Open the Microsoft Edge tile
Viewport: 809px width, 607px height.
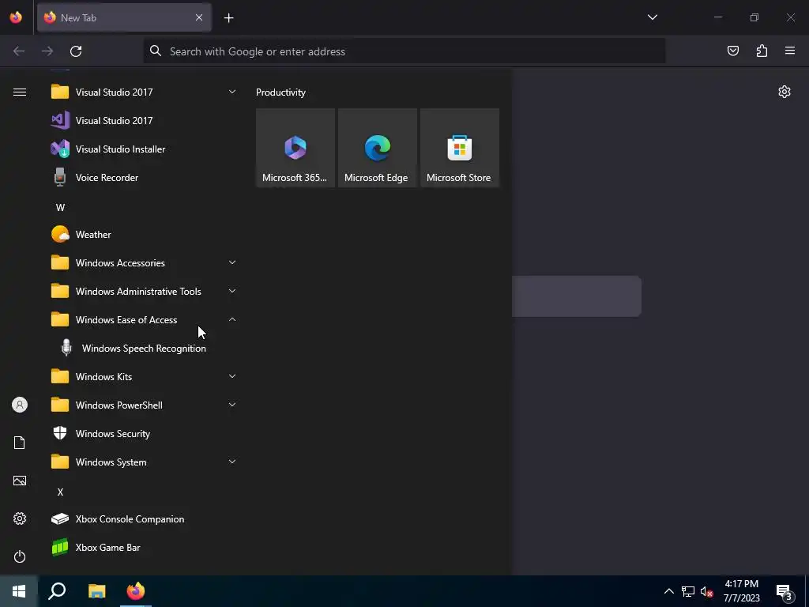377,148
